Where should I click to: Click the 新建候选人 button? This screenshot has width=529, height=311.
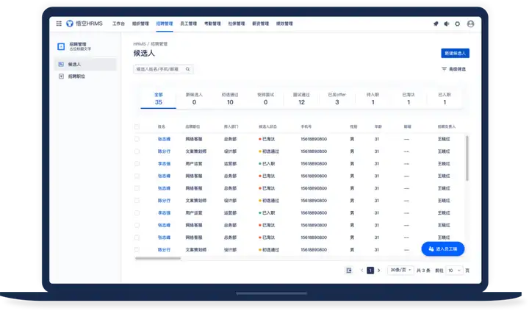[x=455, y=54]
